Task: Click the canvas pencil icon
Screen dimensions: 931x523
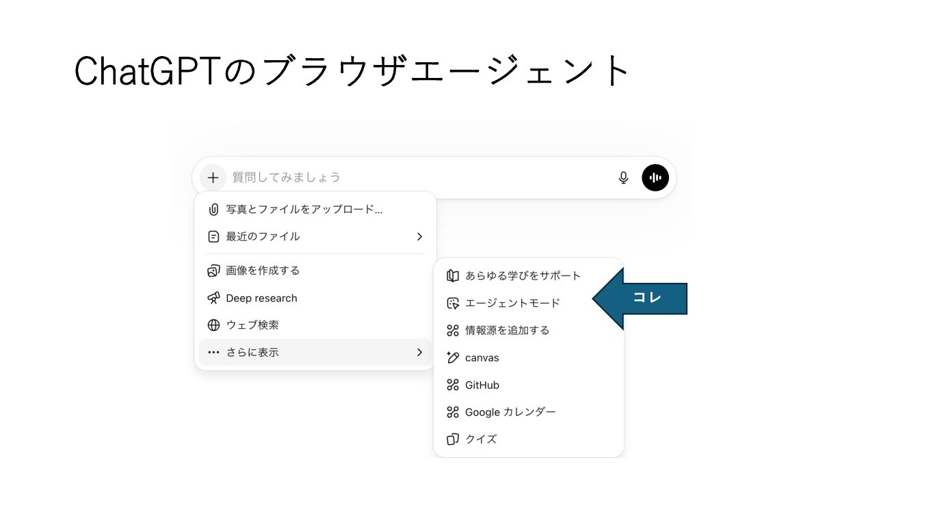Action: tap(452, 358)
